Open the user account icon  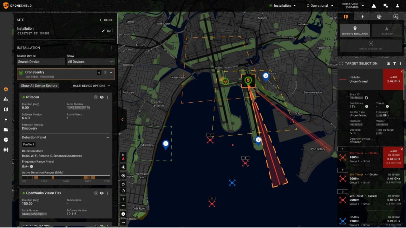point(397,6)
